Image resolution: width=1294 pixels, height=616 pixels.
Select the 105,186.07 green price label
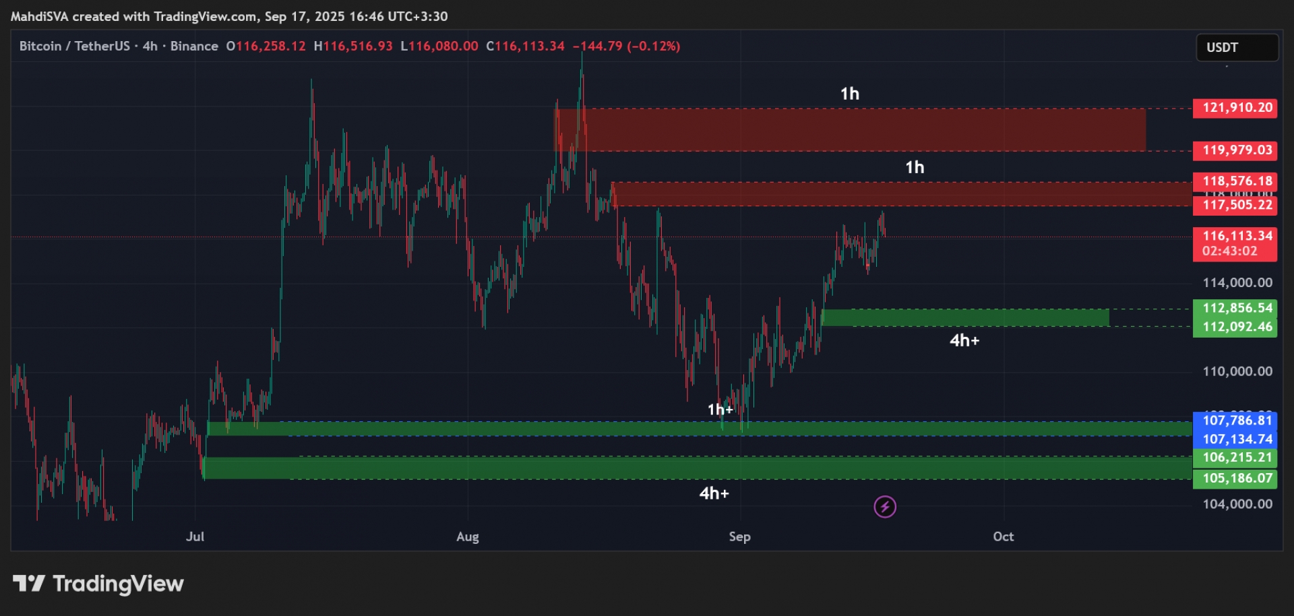[x=1234, y=479]
